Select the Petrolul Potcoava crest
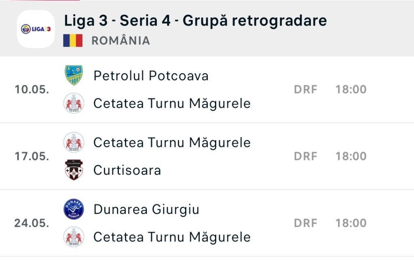The image size is (414, 275). coord(74,75)
